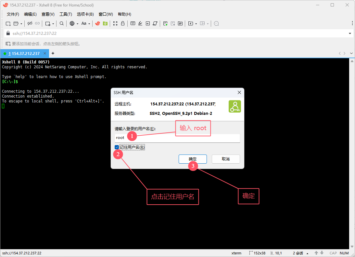Click the terminal scrollbar down arrow
Viewport: 355px width, 257px height.
coord(352,247)
